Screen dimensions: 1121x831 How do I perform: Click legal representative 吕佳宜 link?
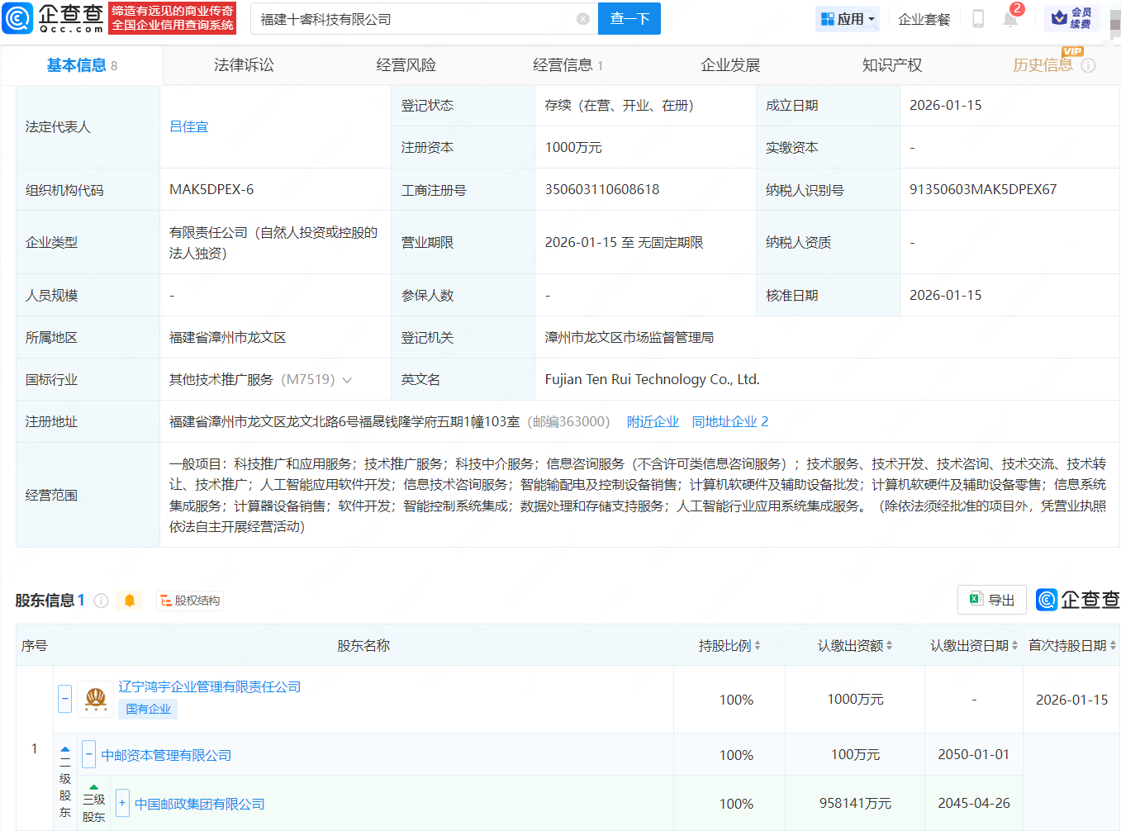click(188, 126)
